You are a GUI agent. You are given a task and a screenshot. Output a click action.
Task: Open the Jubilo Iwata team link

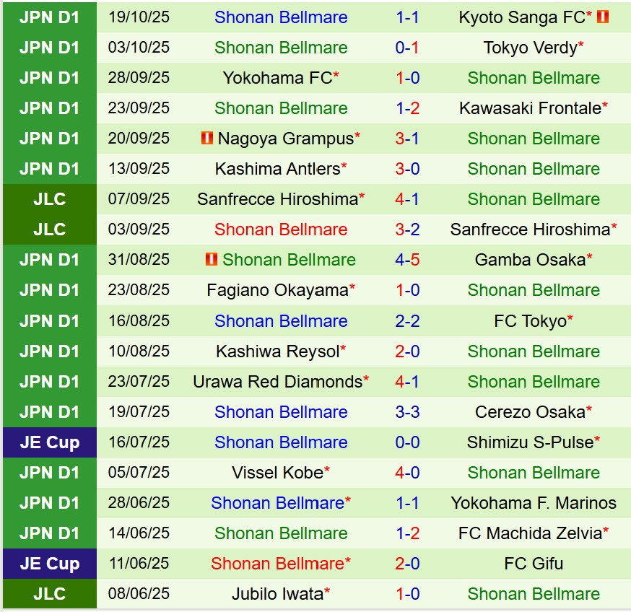coord(278,594)
